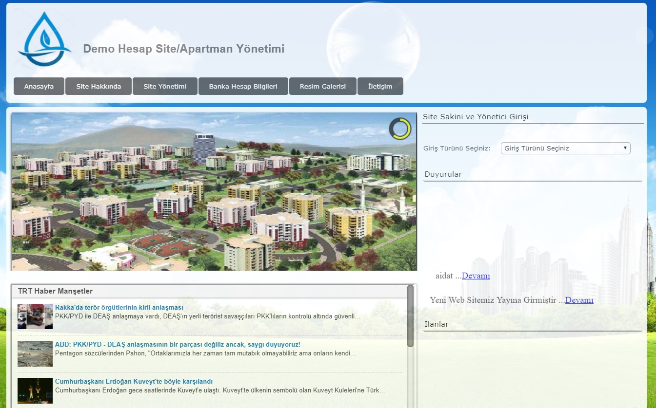Screen dimensions: 656x408
Task: Open the Pentagon news thumbnail image
Action: [35, 353]
